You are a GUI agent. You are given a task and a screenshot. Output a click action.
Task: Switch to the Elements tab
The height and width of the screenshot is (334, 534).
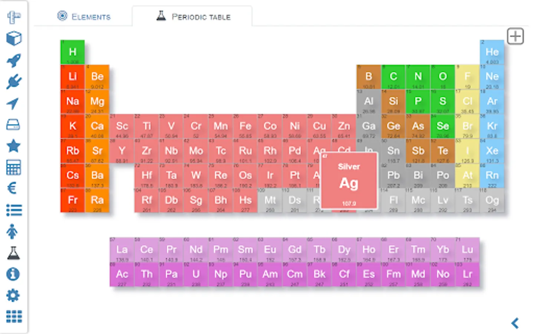pyautogui.click(x=84, y=17)
